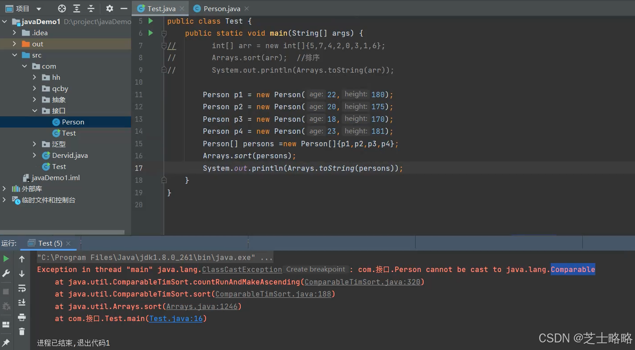Open Arrays.java:1246 stack trace link
635x350 pixels.
pyautogui.click(x=202, y=306)
